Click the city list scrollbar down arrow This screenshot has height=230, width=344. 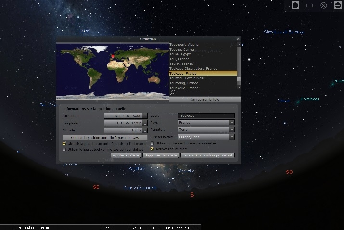pos(239,87)
